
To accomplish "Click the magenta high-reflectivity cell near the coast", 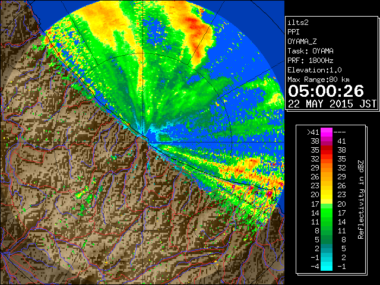I will coord(270,194).
